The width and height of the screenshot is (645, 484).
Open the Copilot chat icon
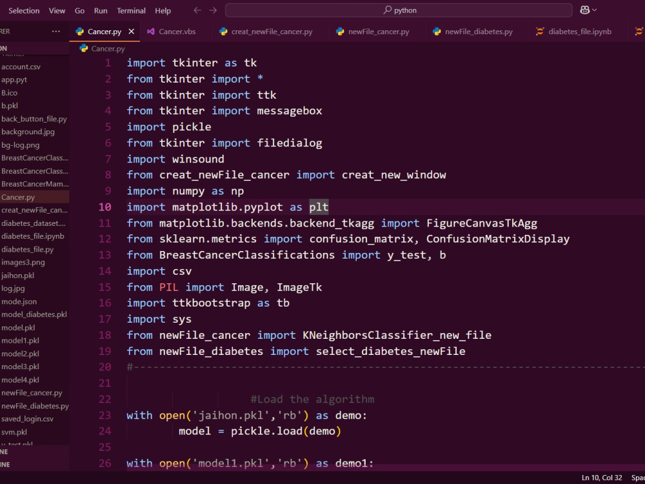click(584, 10)
